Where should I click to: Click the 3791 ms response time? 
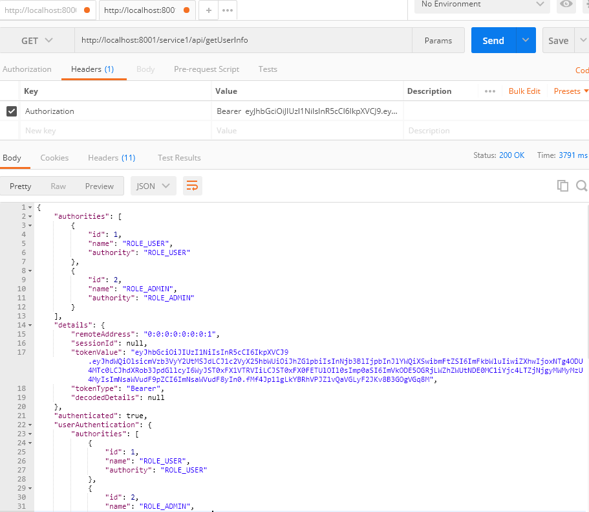point(573,155)
